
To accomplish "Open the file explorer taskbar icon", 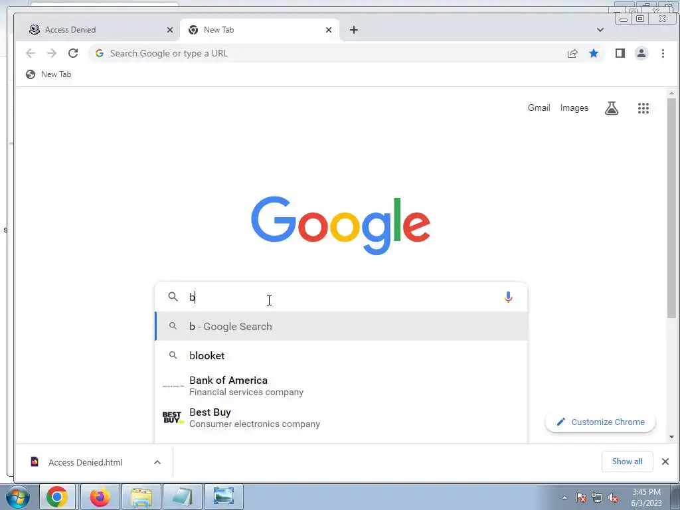I will coord(141,497).
